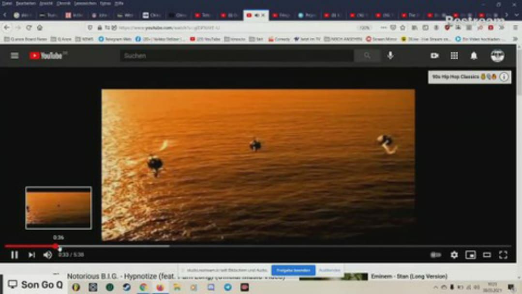Open Screen Mirror bookmark
The width and height of the screenshot is (522, 294).
pos(382,39)
